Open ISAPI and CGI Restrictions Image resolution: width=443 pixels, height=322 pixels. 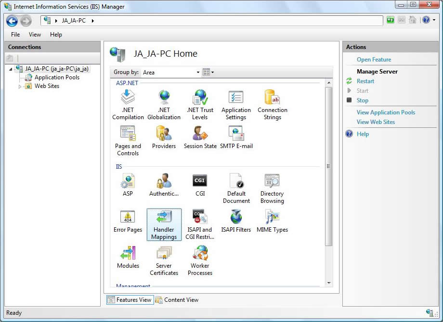[200, 224]
